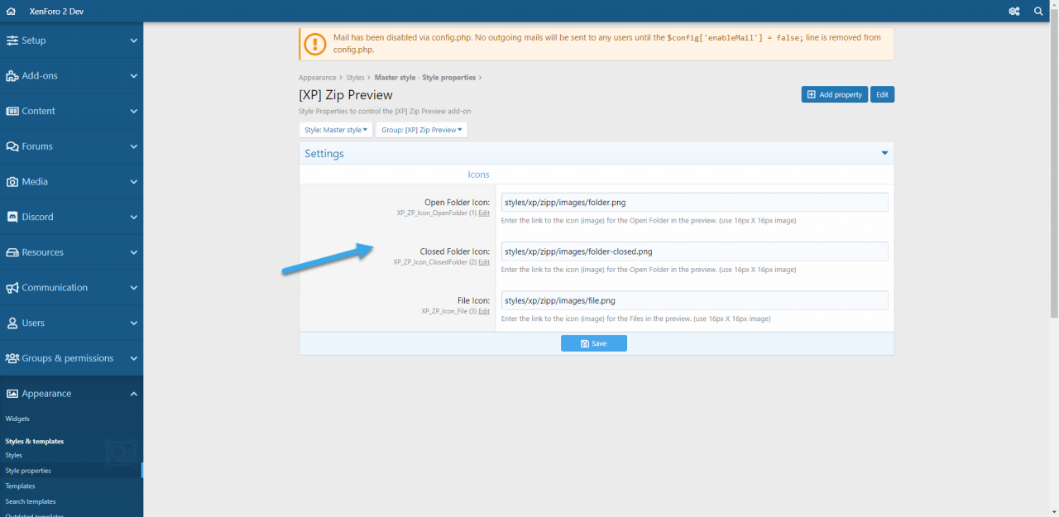Click the Add property button
This screenshot has width=1059, height=517.
pyautogui.click(x=834, y=94)
